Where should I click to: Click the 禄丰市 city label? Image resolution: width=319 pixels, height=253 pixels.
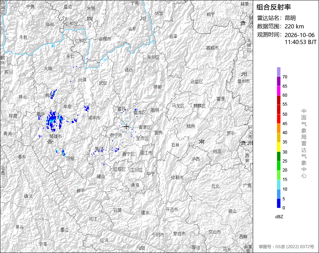[x=94, y=118]
